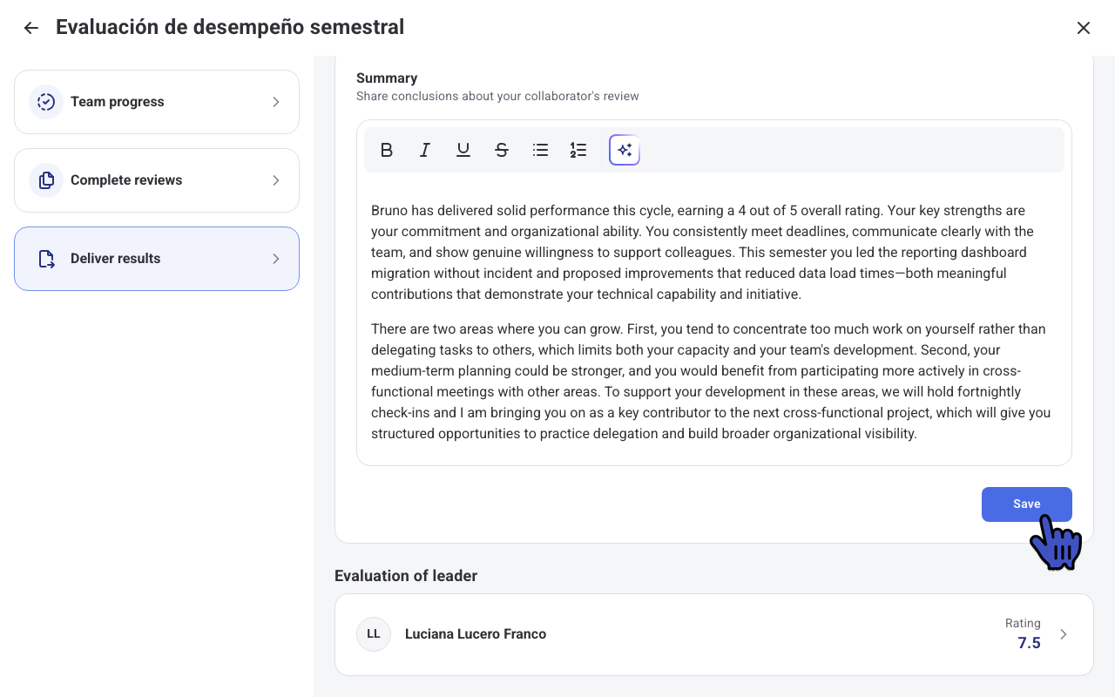
Task: Apply strikethrough formatting
Action: point(502,150)
